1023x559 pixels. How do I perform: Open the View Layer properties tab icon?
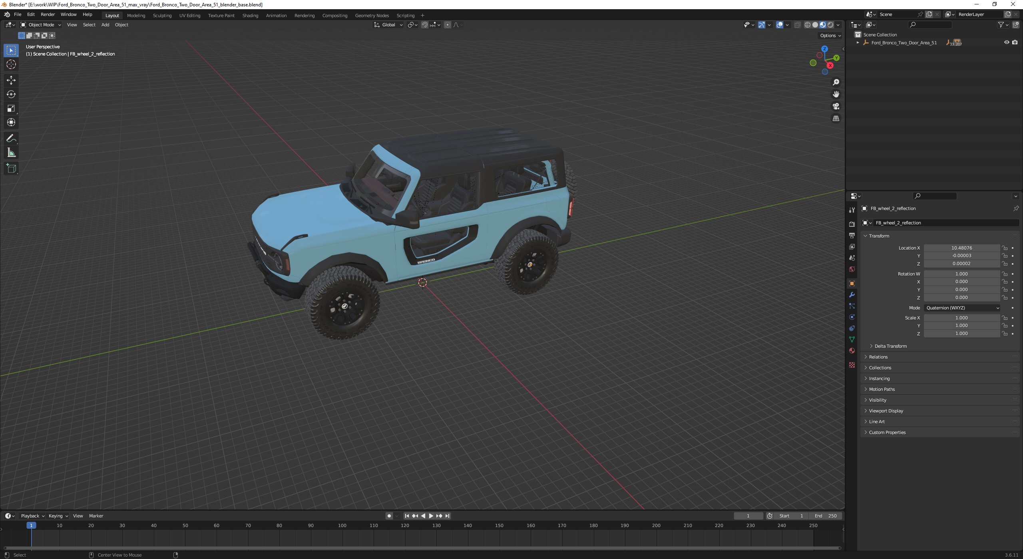point(852,247)
